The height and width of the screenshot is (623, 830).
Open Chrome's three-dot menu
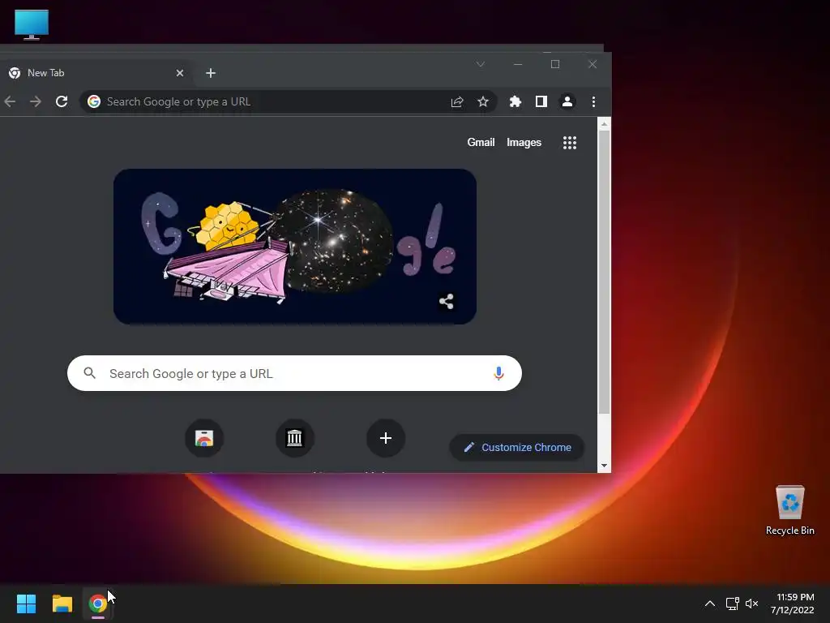pyautogui.click(x=593, y=101)
